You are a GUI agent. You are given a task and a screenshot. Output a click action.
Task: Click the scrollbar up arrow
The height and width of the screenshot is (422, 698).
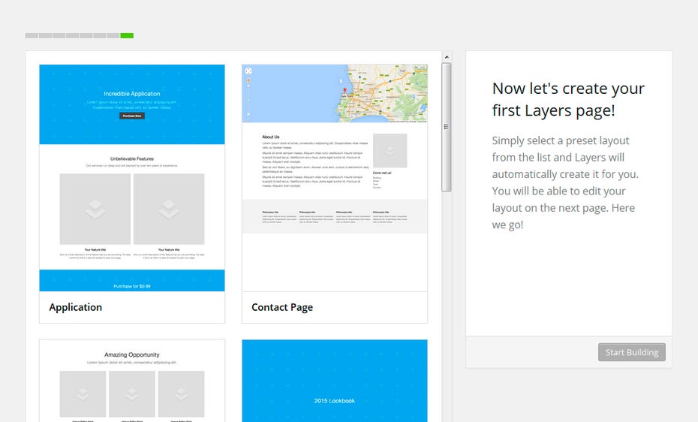coord(447,57)
